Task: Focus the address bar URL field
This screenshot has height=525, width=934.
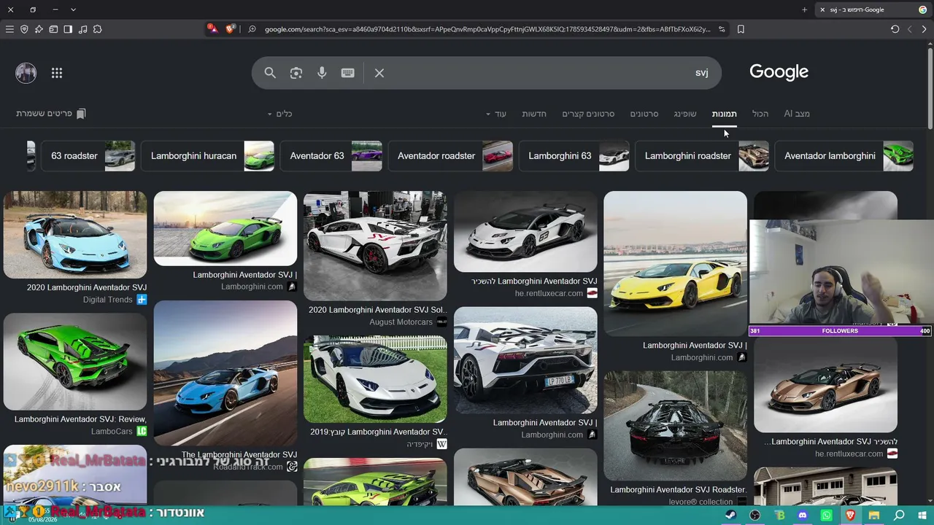Action: point(487,29)
